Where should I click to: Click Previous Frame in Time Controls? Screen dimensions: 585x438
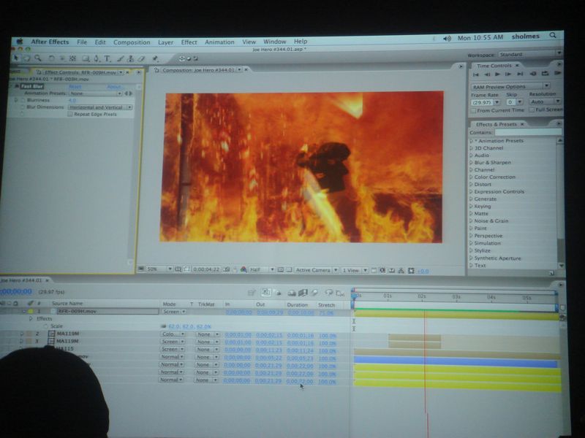[x=487, y=74]
